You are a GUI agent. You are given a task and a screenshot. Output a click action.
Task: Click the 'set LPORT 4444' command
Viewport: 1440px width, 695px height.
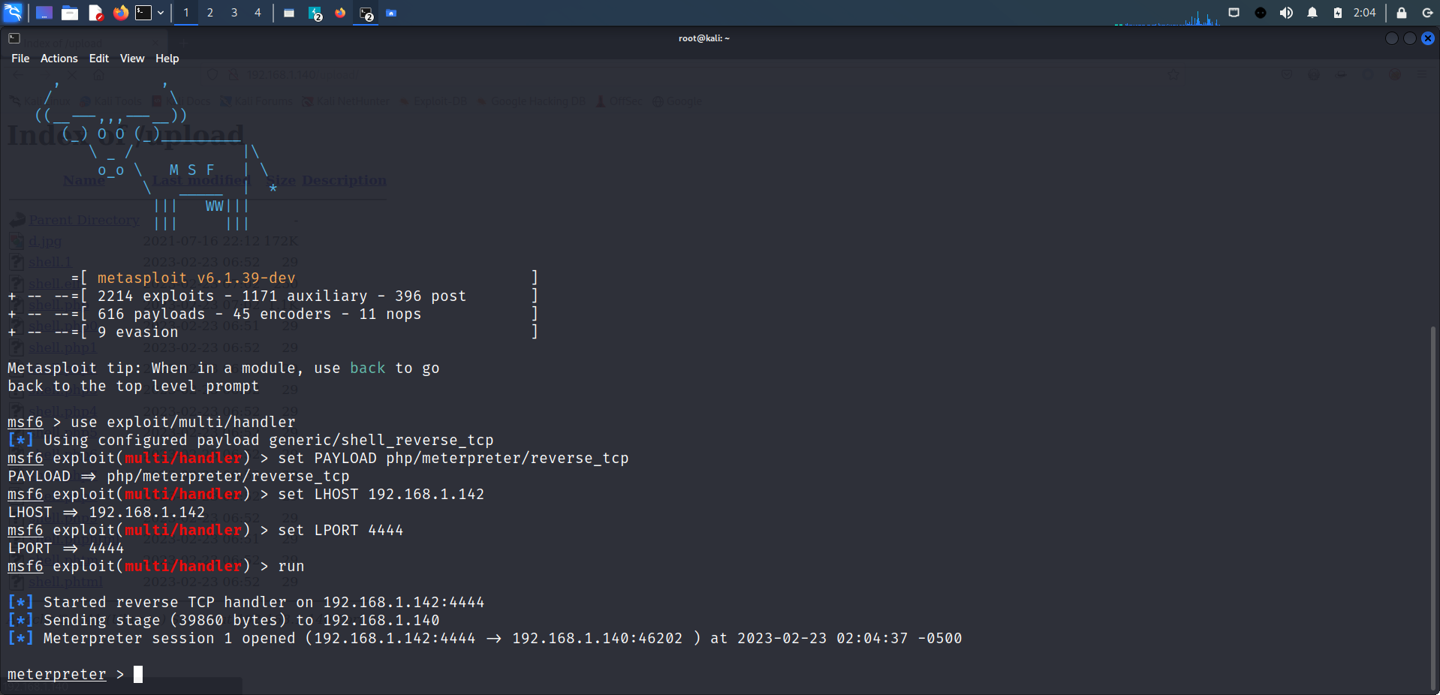(341, 530)
